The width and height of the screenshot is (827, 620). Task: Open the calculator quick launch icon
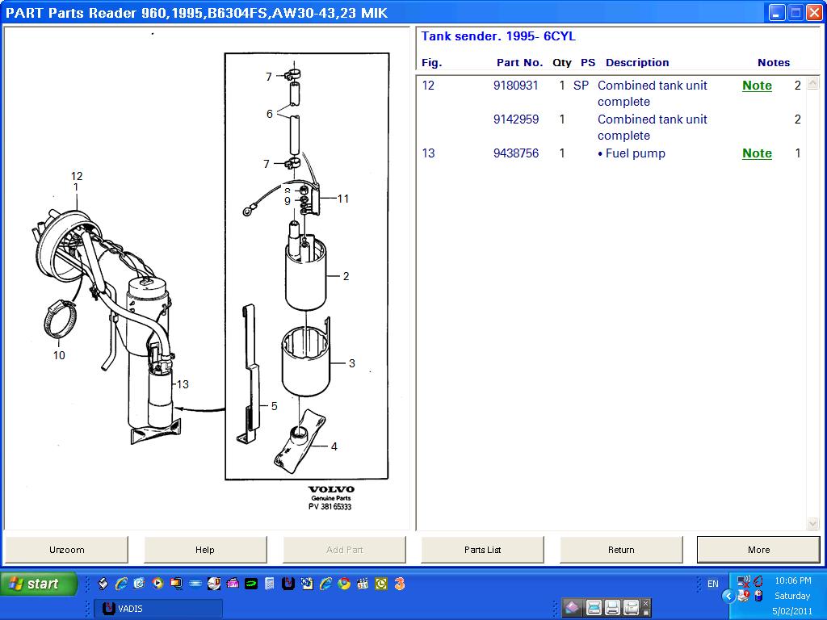(270, 584)
